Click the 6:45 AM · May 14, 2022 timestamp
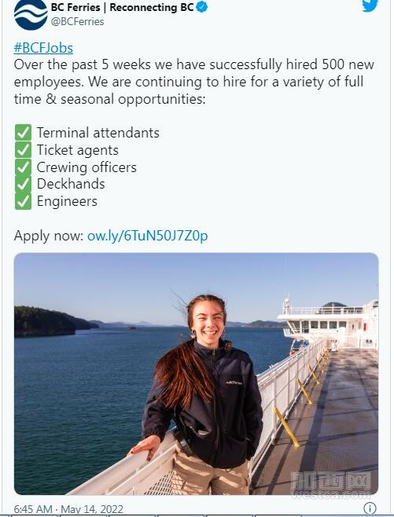Viewport: 394px width, 517px height. pyautogui.click(x=68, y=509)
